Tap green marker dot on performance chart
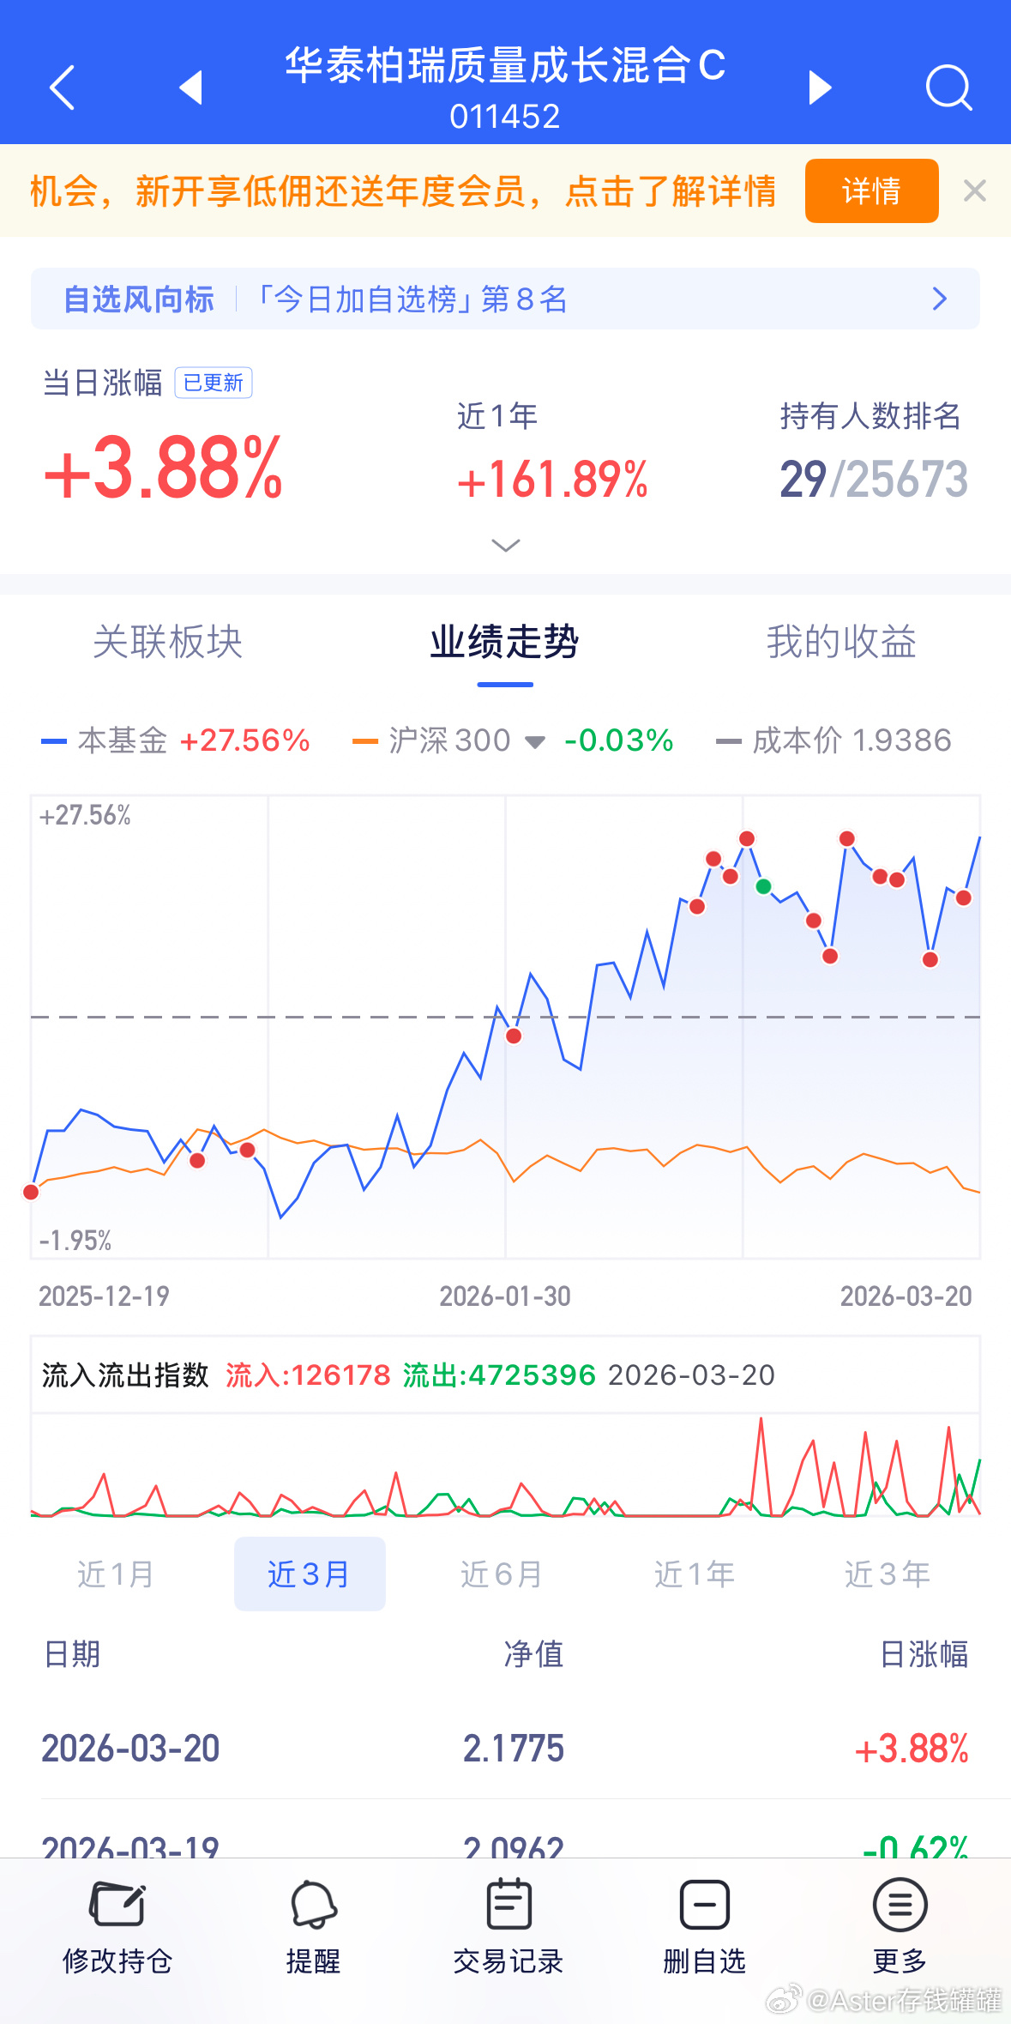Screen dimensions: 1011x2024 763,886
